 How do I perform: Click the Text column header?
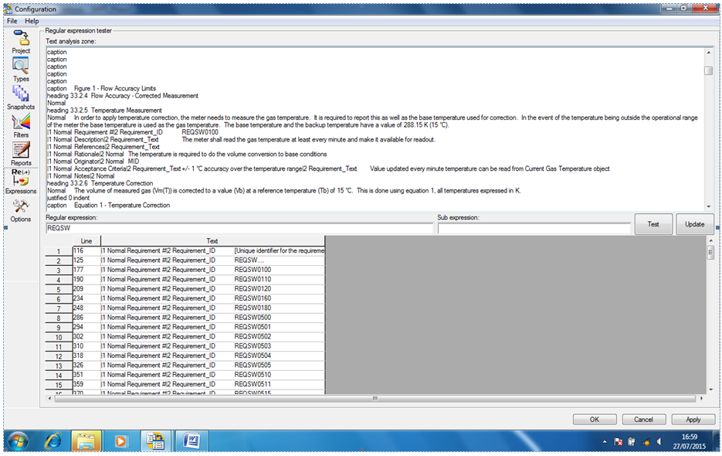212,240
